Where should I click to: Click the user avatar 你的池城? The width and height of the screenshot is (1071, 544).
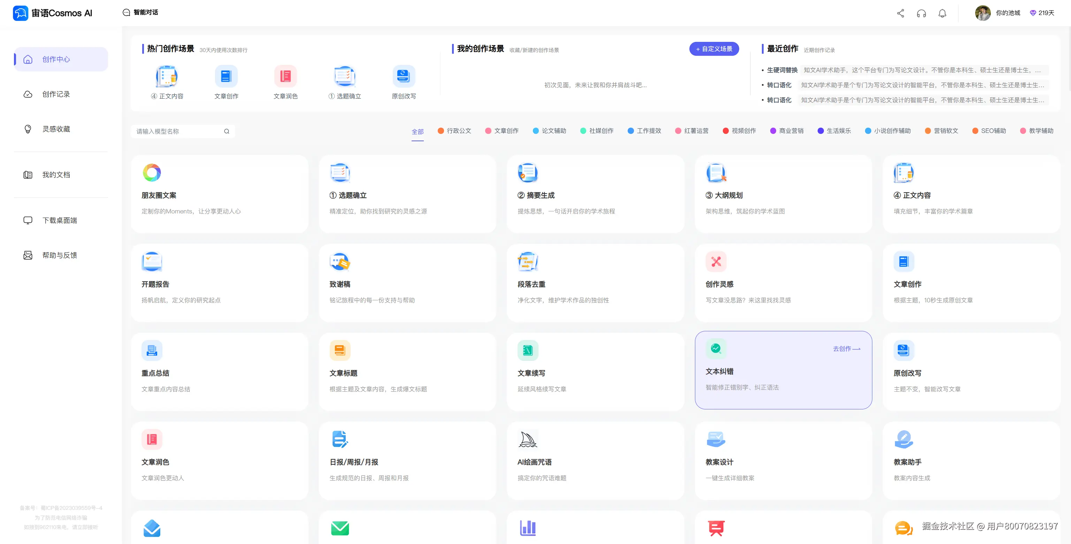tap(982, 13)
